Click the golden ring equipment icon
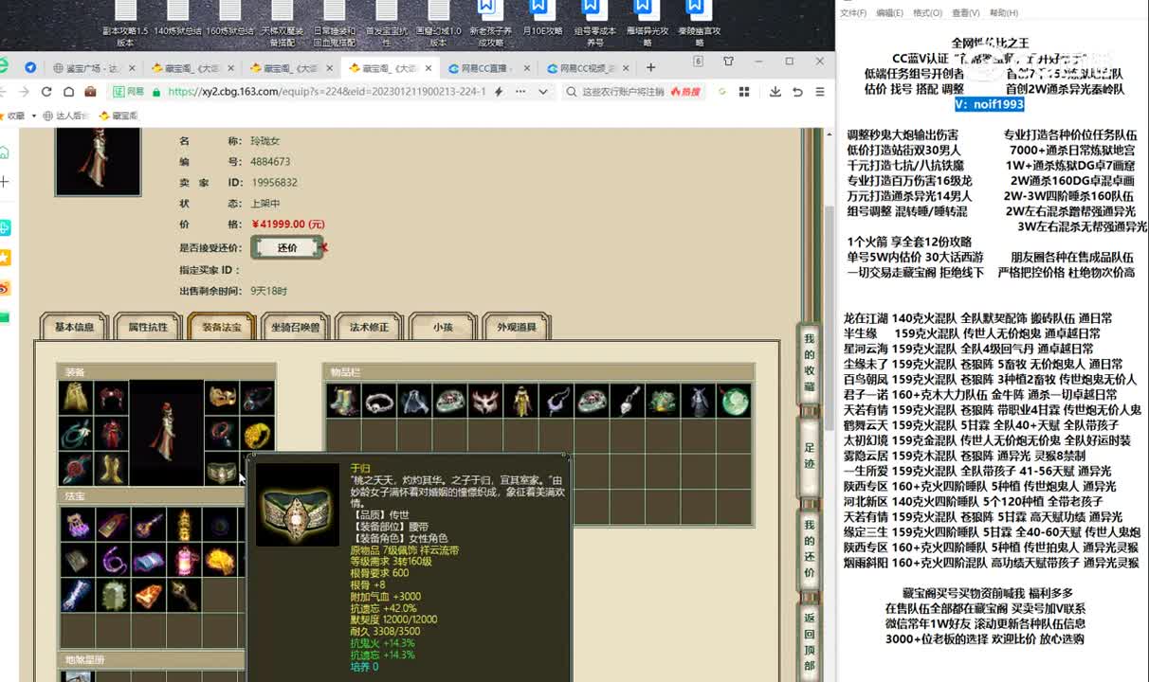The image size is (1149, 682). pyautogui.click(x=257, y=434)
